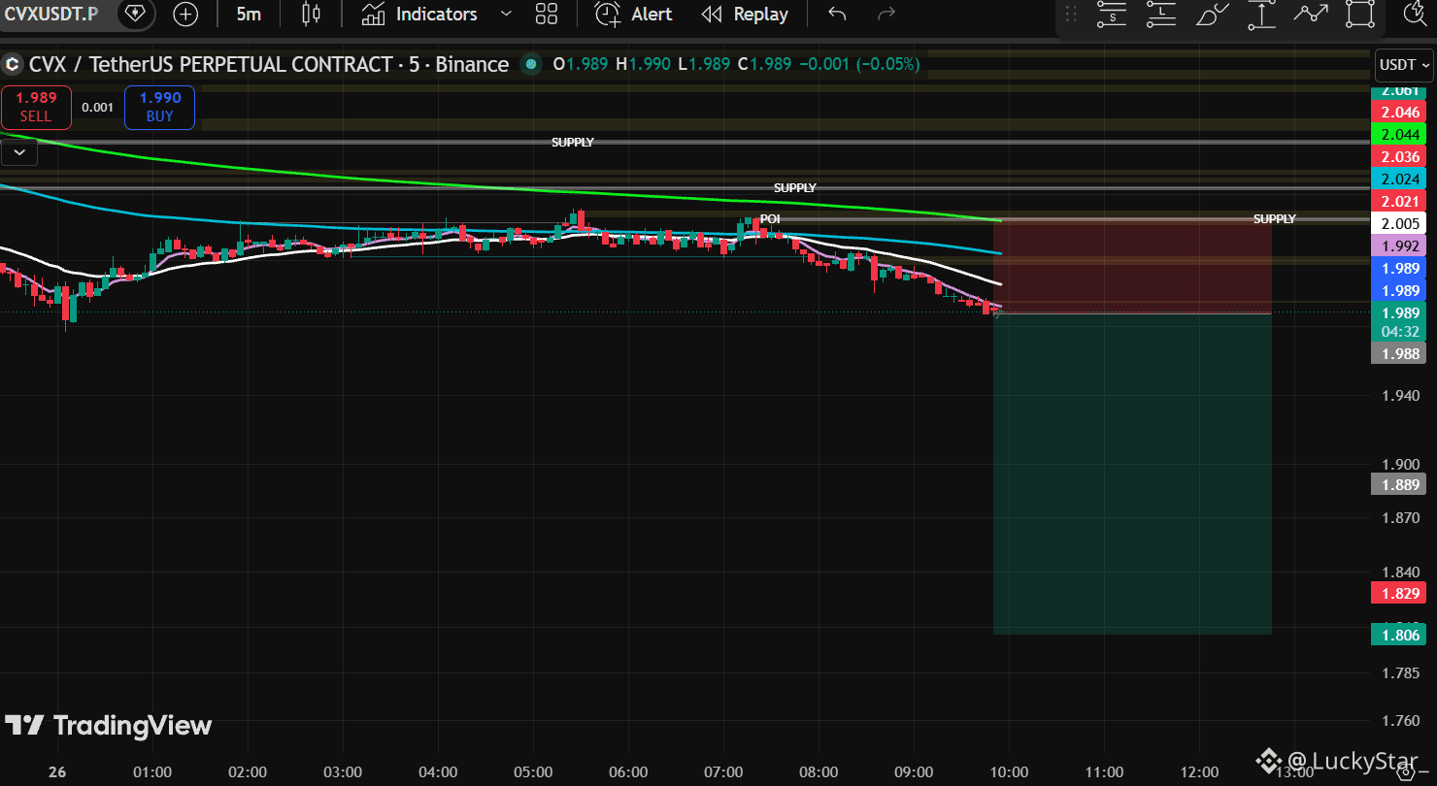Click the red 2.021 price label
Viewport: 1437px width, 786px height.
click(1401, 202)
